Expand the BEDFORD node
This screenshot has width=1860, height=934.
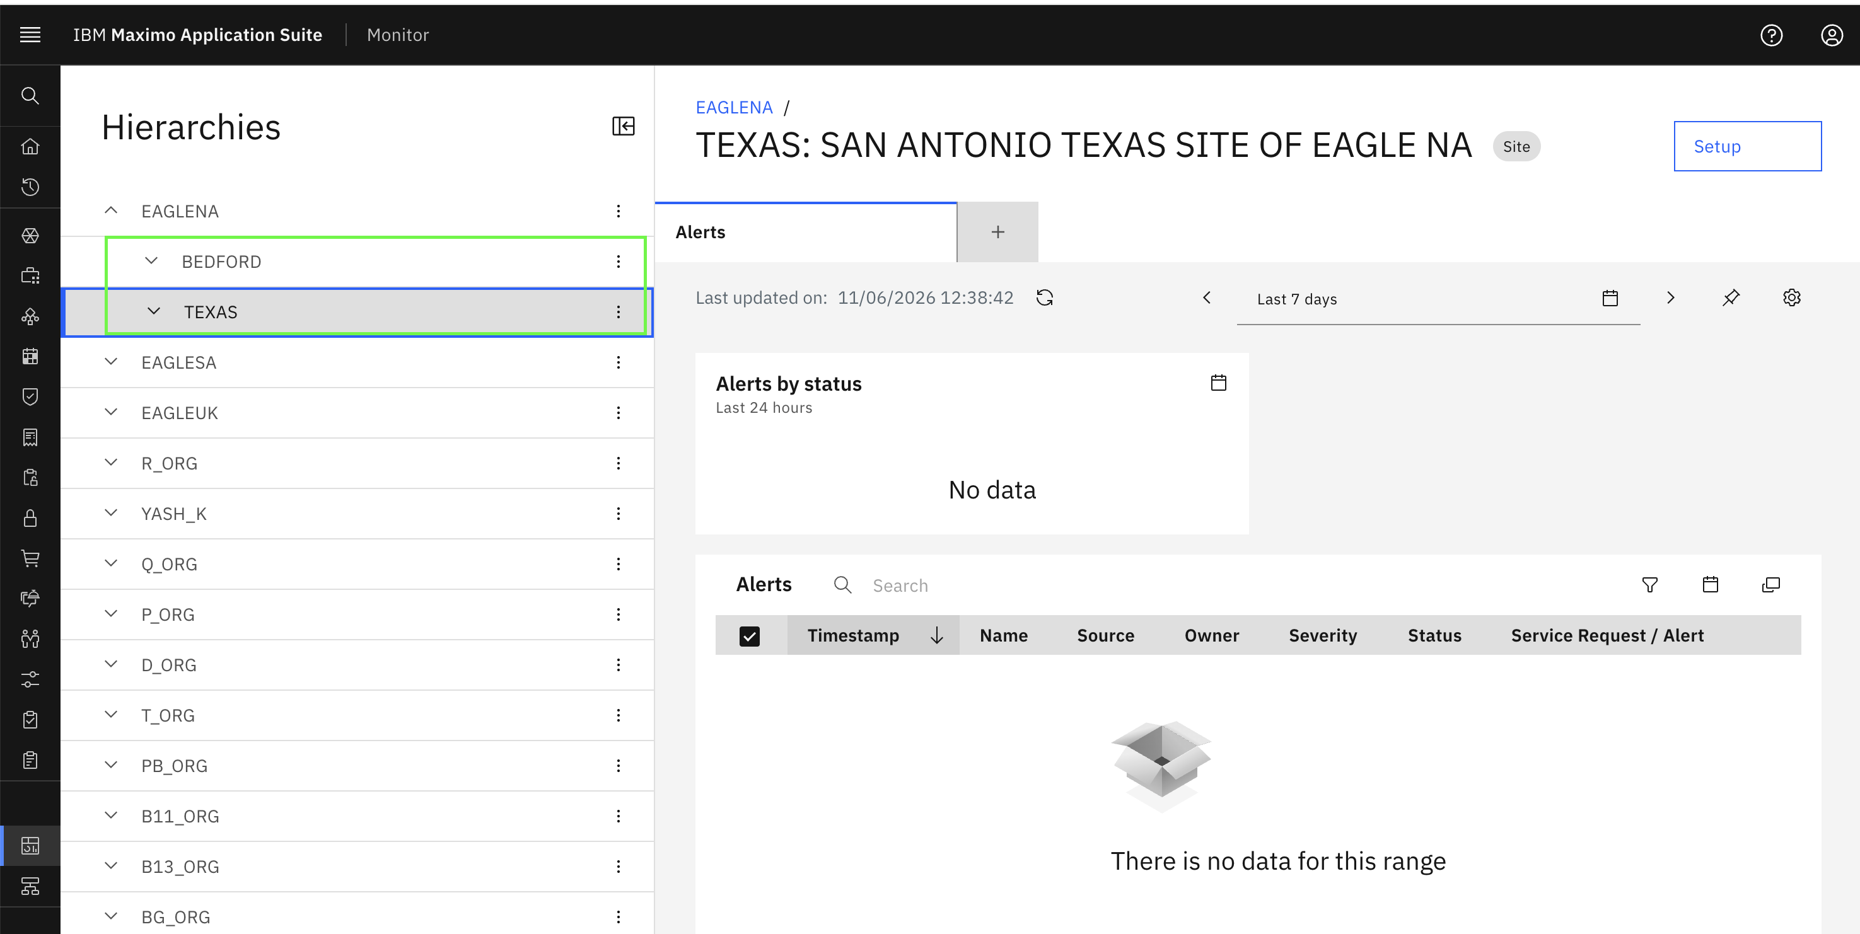tap(151, 262)
